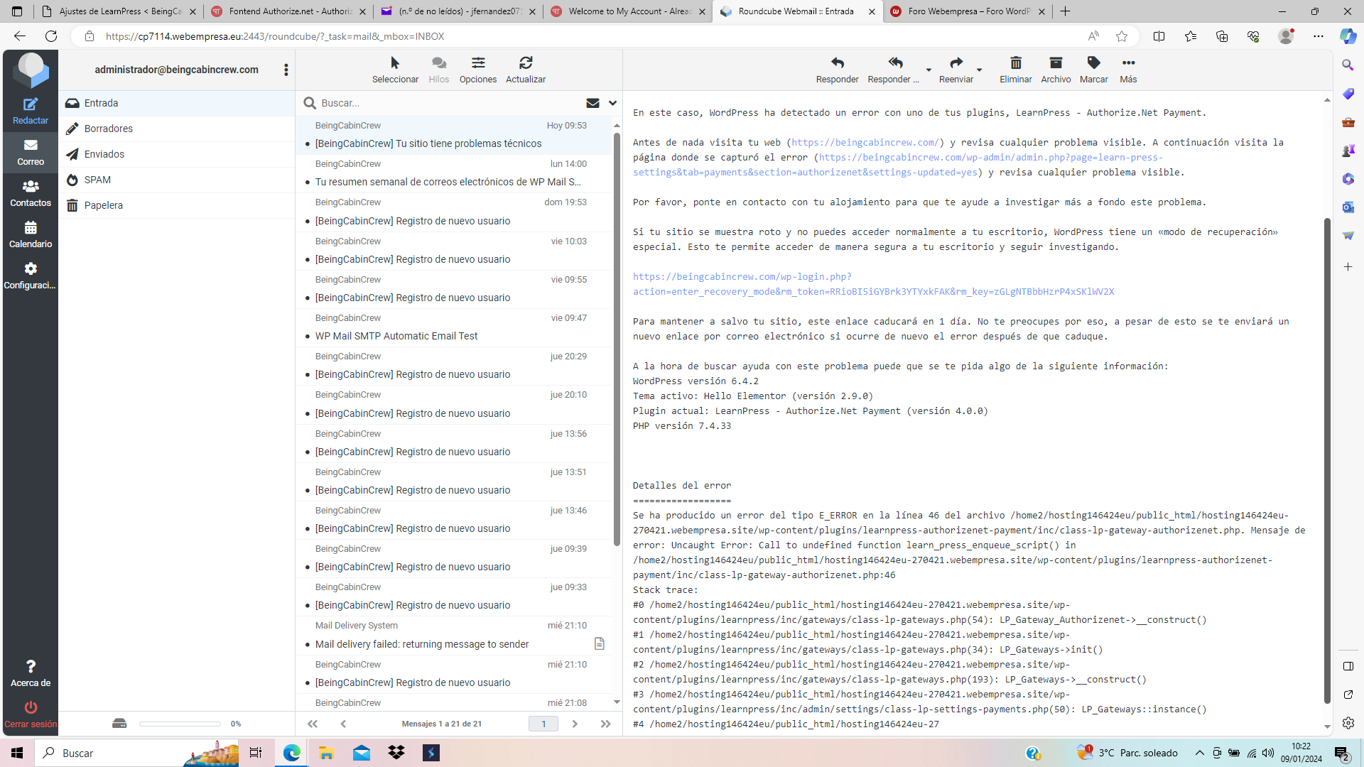Click the Acerca de help icon

[x=31, y=666]
